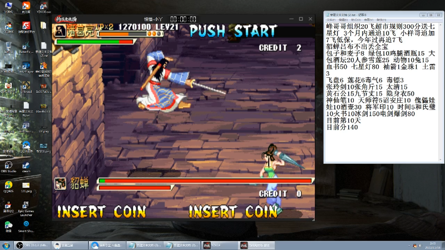Screen dimensions: 445x250
Task: Open the 4A Player desktop shortcut
Action: click(26, 67)
